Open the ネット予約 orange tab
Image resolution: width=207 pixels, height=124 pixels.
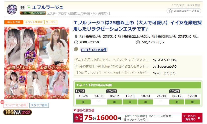14,22
